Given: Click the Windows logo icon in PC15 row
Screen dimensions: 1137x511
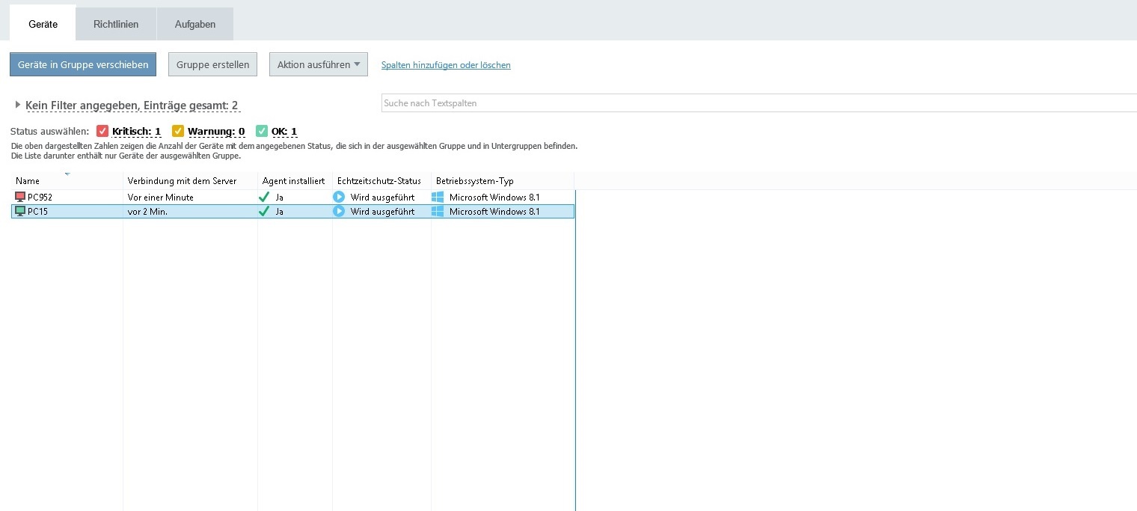Looking at the screenshot, I should pos(438,212).
